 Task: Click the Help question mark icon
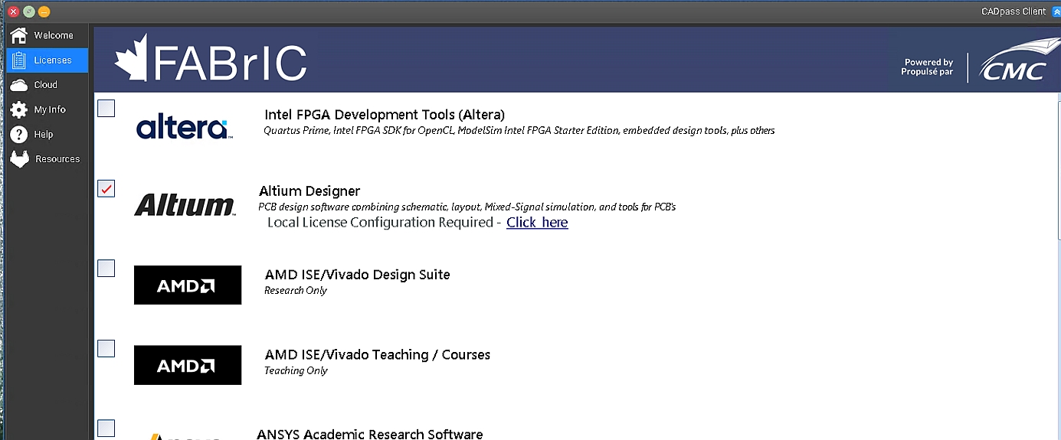click(x=19, y=135)
